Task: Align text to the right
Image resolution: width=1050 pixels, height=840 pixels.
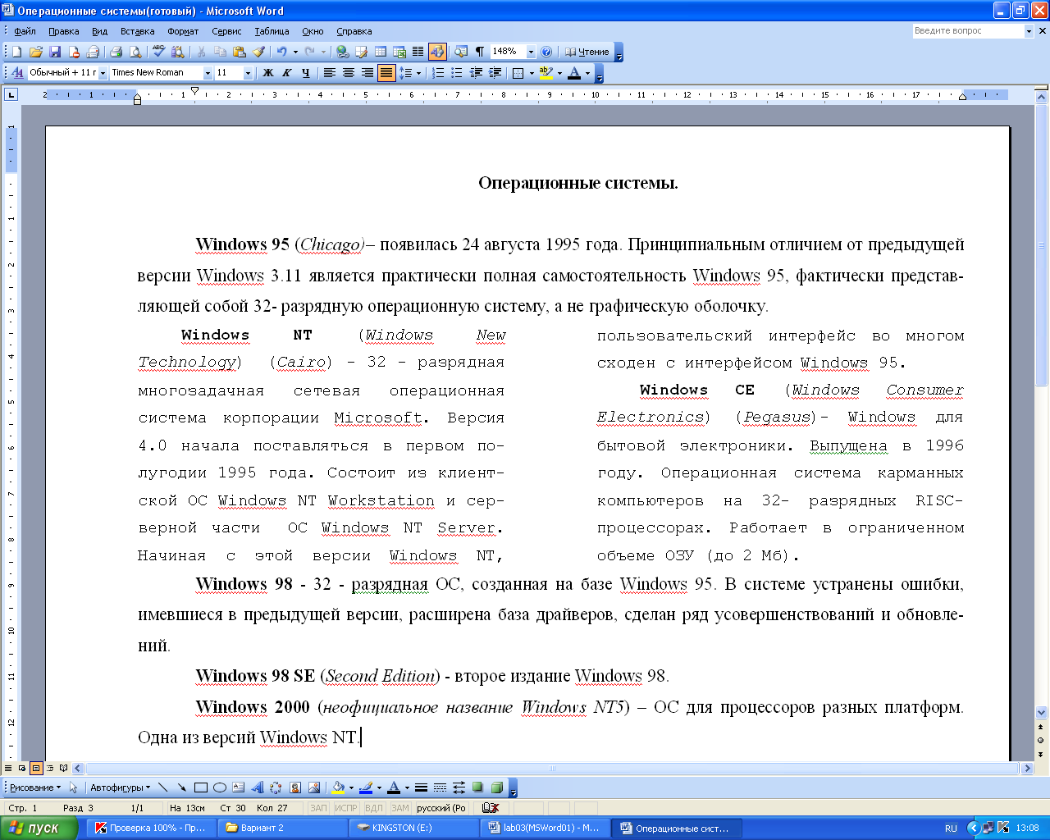Action: 367,73
